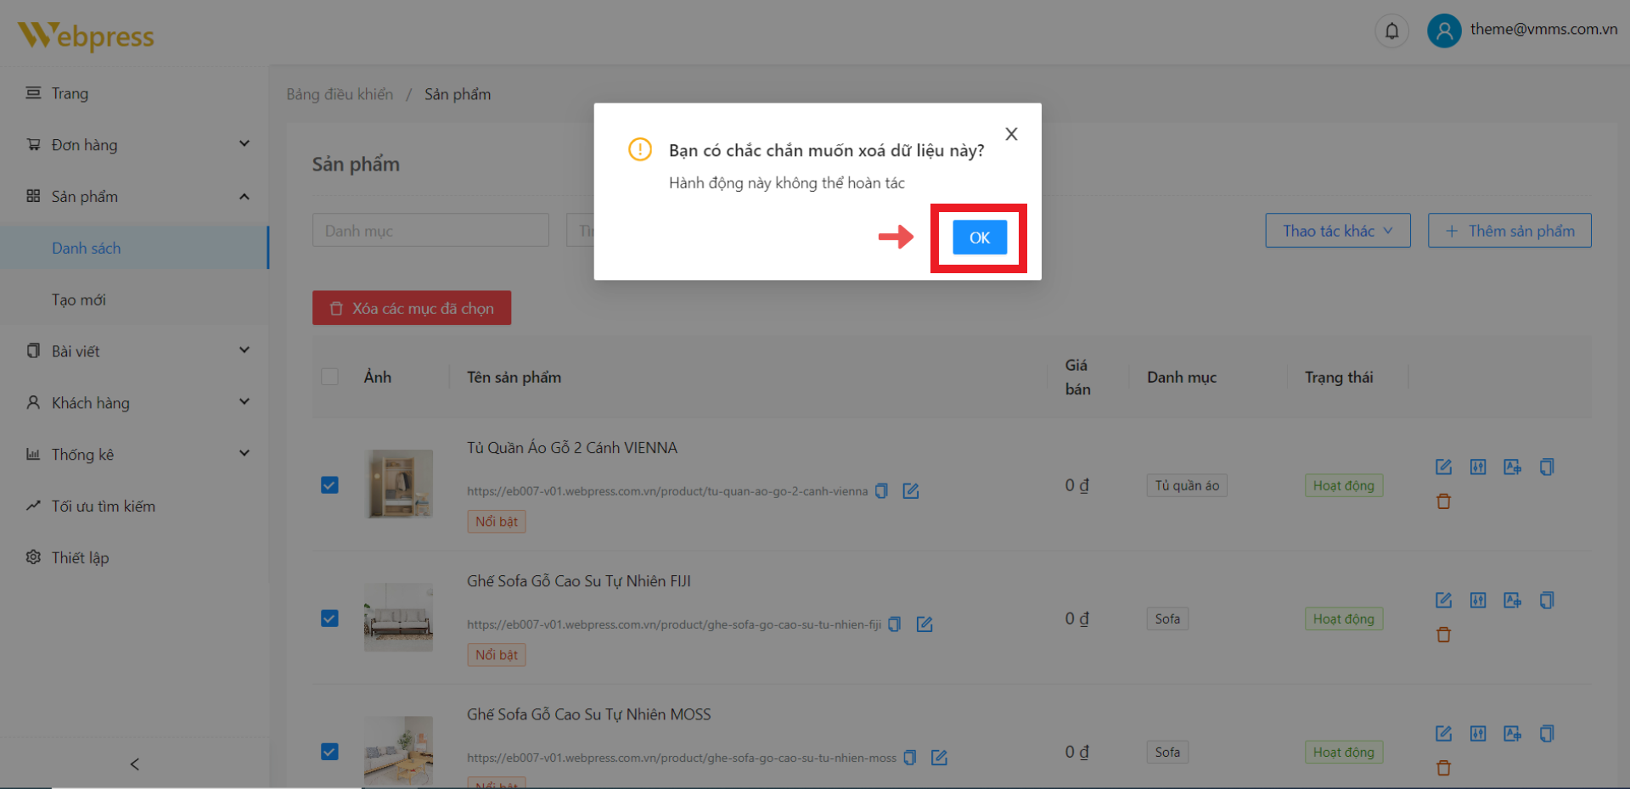Uncheck the Ghế Sofa FIJI checkbox
The width and height of the screenshot is (1630, 789).
(x=329, y=618)
